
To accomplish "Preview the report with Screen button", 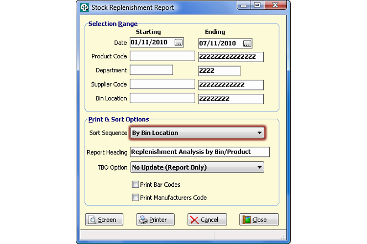I will coord(104,220).
